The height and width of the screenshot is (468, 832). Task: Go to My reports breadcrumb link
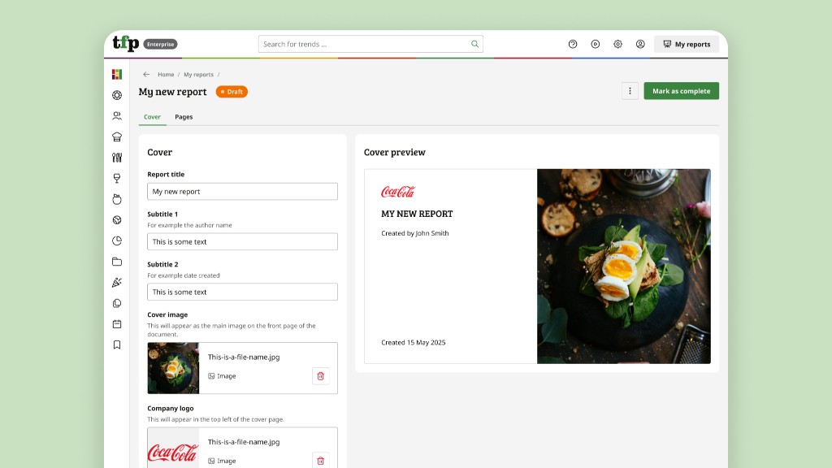[198, 74]
